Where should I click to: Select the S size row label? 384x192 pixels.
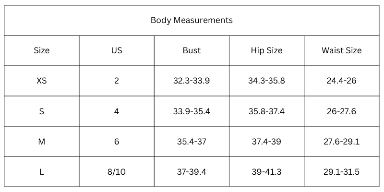coord(42,111)
